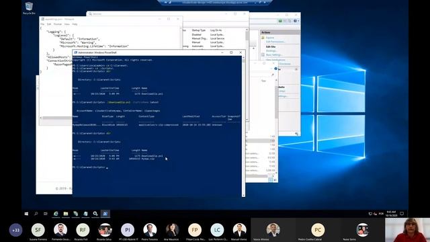Open Notepad File menu
The image size is (430, 242).
[x=42, y=24]
